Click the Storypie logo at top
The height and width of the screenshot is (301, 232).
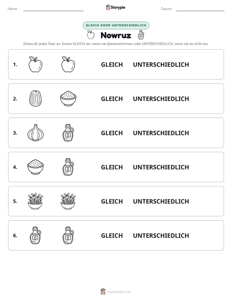click(115, 7)
